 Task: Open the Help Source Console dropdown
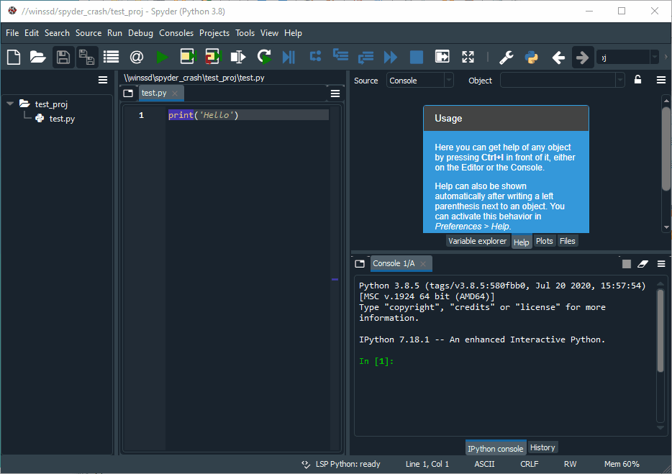(419, 80)
